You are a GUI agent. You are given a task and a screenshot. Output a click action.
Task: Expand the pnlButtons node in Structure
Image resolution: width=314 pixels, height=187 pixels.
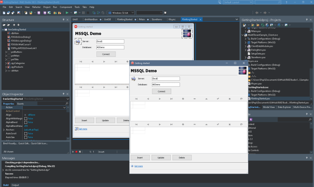6,52
